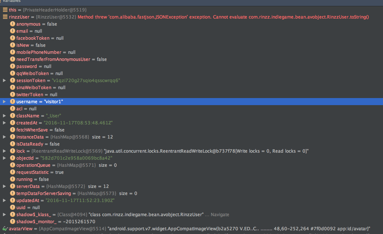The image size is (383, 234).
Task: Click the rinzzUser object icon
Action: [x=5, y=17]
